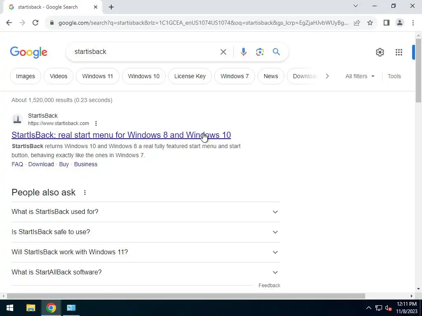Open Google quick settings gear
This screenshot has width=422, height=316.
point(380,52)
